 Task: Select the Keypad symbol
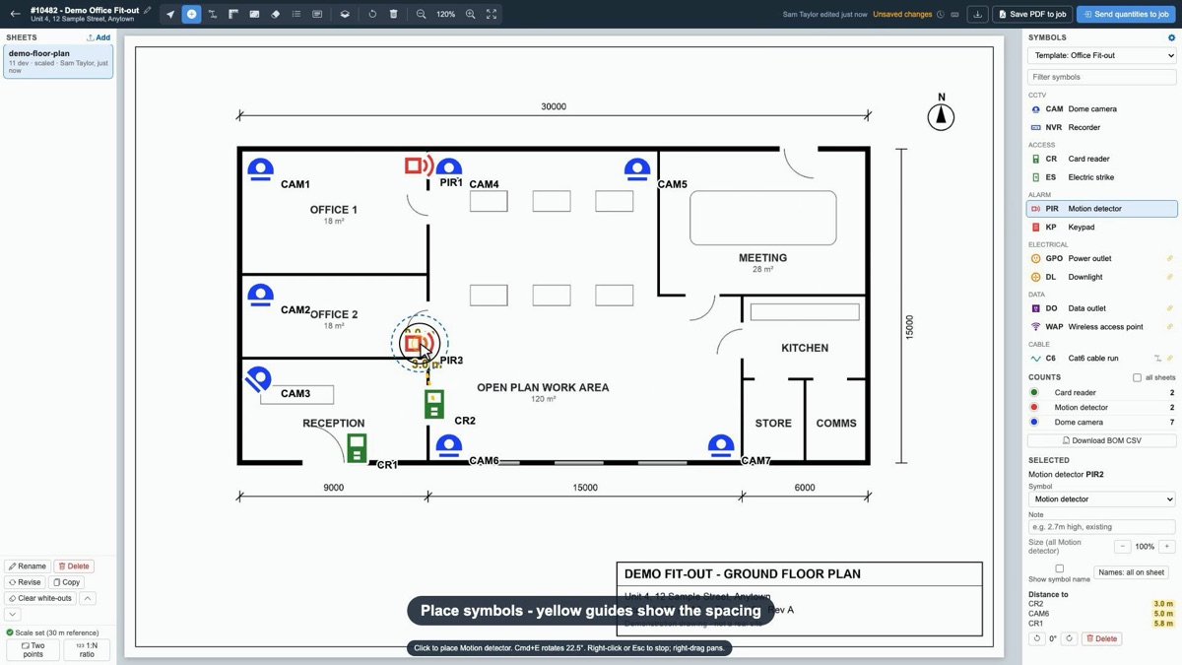[1102, 228]
